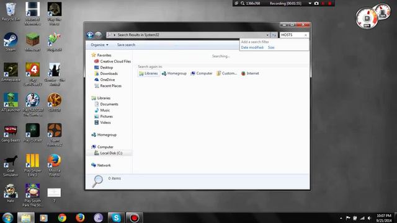This screenshot has height=223, width=397.
Task: Search again in Homegroup
Action: (x=174, y=73)
